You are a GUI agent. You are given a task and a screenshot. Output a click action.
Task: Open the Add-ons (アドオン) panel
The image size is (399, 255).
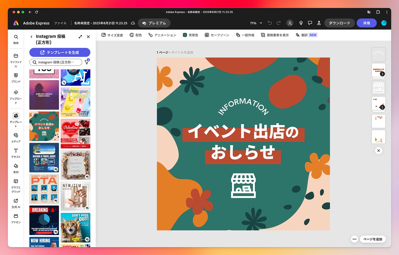coord(16,219)
